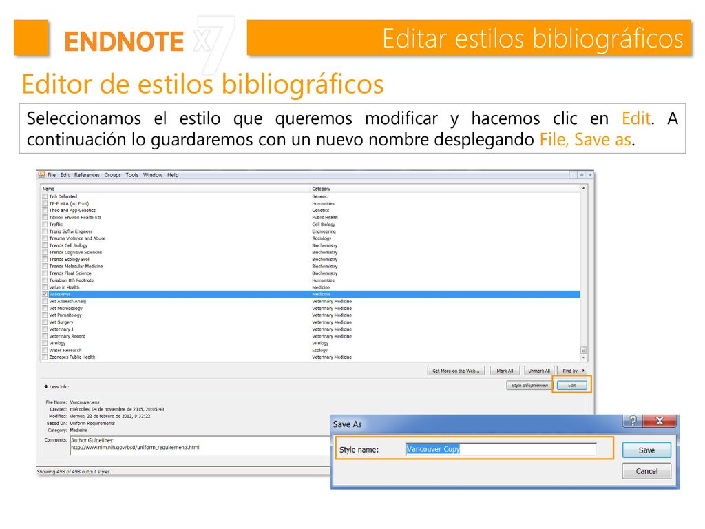Click the EndNote application icon in menu bar
Screen dimensions: 705x529
(x=41, y=174)
